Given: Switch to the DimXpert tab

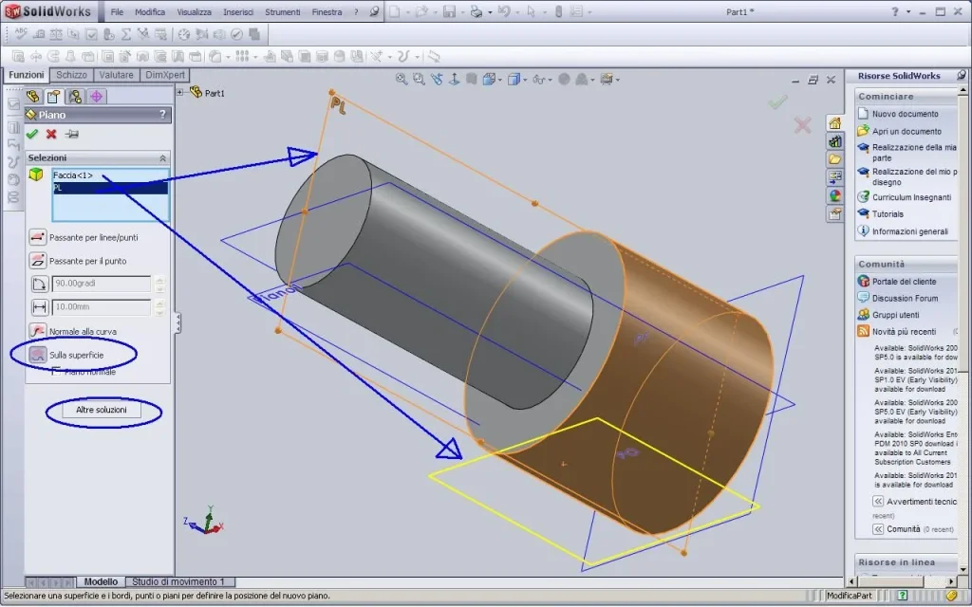Looking at the screenshot, I should (x=165, y=75).
